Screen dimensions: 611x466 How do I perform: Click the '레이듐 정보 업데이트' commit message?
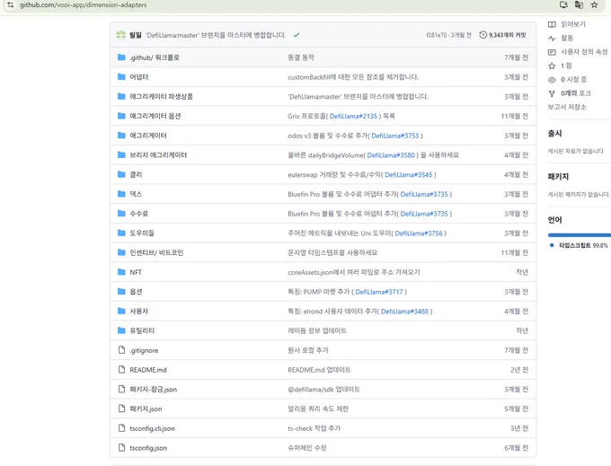coord(317,330)
